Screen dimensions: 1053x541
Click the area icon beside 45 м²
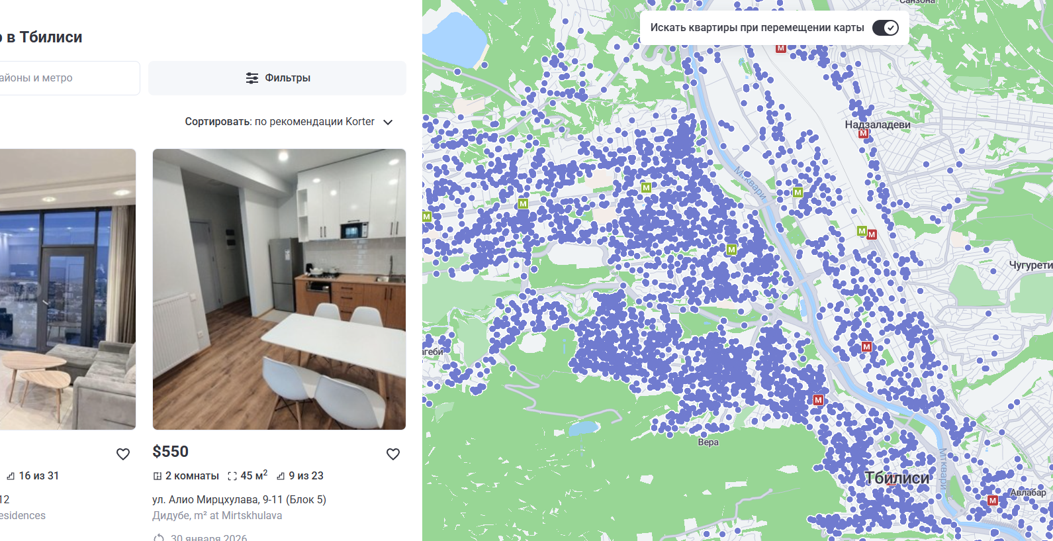(232, 476)
